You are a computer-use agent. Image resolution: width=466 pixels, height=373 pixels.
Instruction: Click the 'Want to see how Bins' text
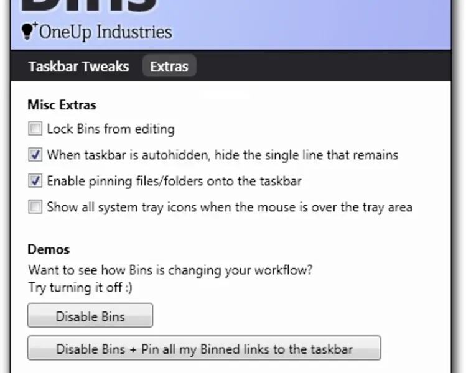(x=169, y=272)
